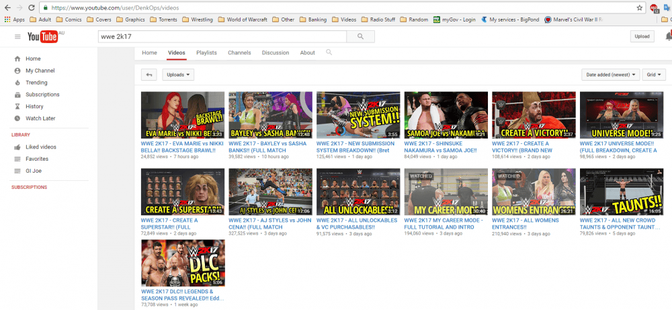
Task: Click Favorites playlist icon
Action: 17,159
